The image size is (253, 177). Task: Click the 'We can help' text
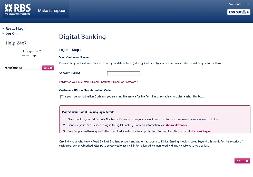pyautogui.click(x=29, y=55)
